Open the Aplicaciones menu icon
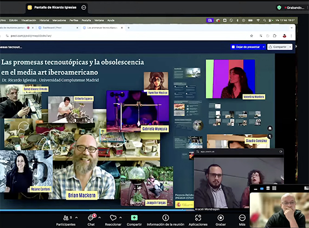 pyautogui.click(x=198, y=218)
